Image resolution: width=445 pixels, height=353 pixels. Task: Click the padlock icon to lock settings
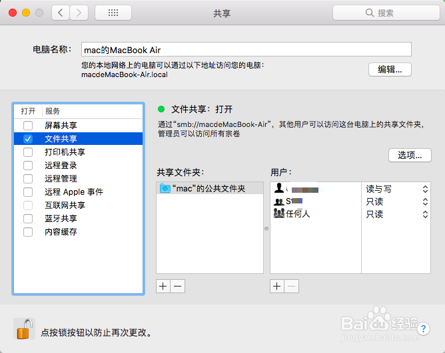point(25,328)
